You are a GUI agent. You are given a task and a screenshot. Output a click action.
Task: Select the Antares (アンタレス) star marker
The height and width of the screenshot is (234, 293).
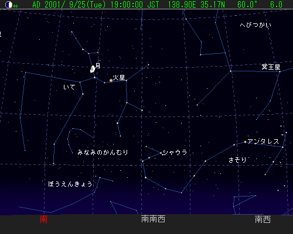click(245, 142)
